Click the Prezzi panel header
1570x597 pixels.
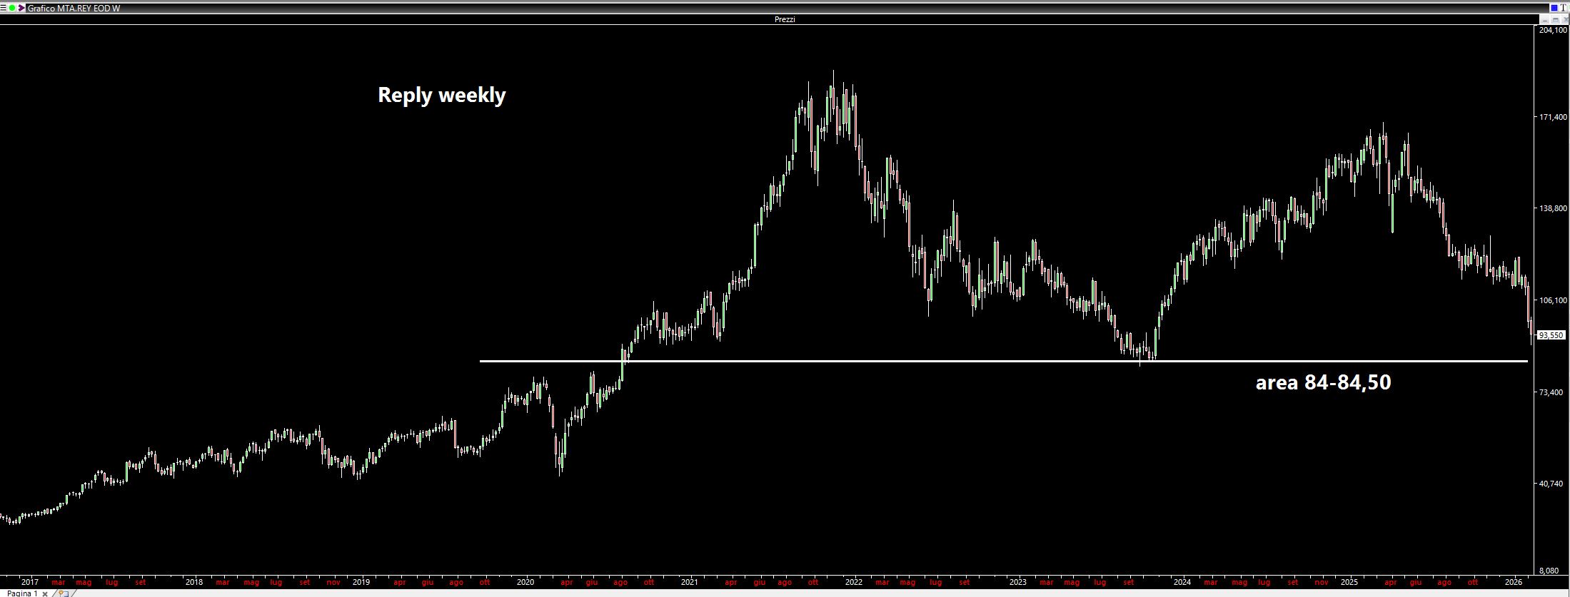[x=784, y=19]
